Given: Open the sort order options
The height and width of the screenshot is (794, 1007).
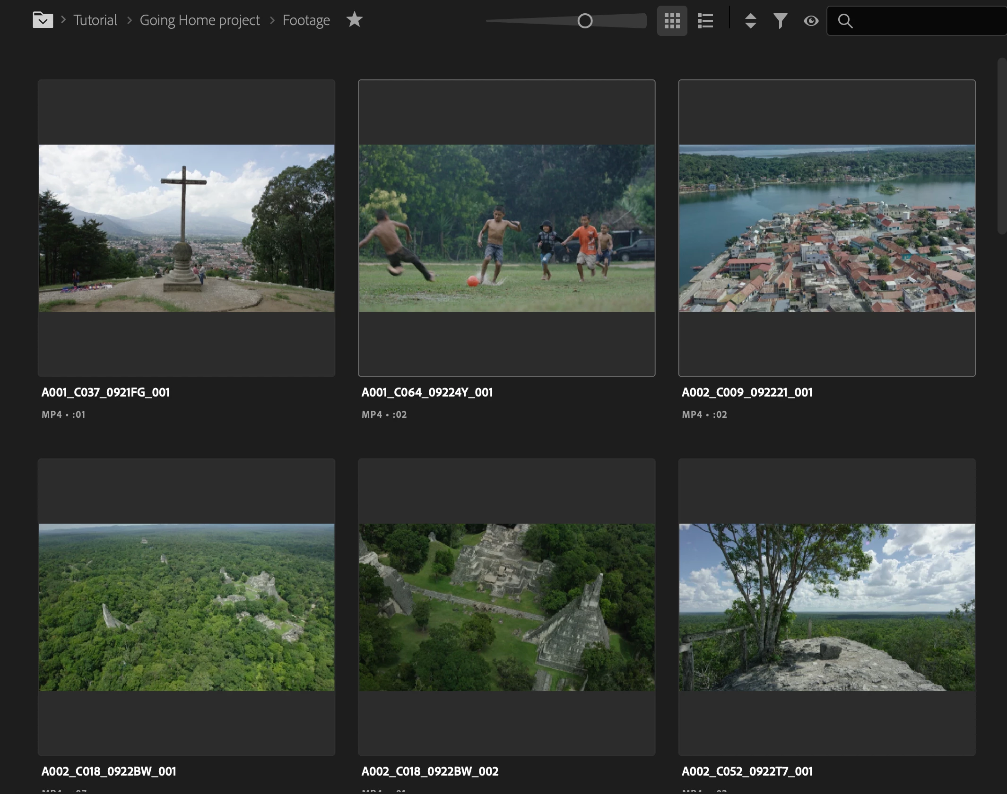Looking at the screenshot, I should (750, 21).
